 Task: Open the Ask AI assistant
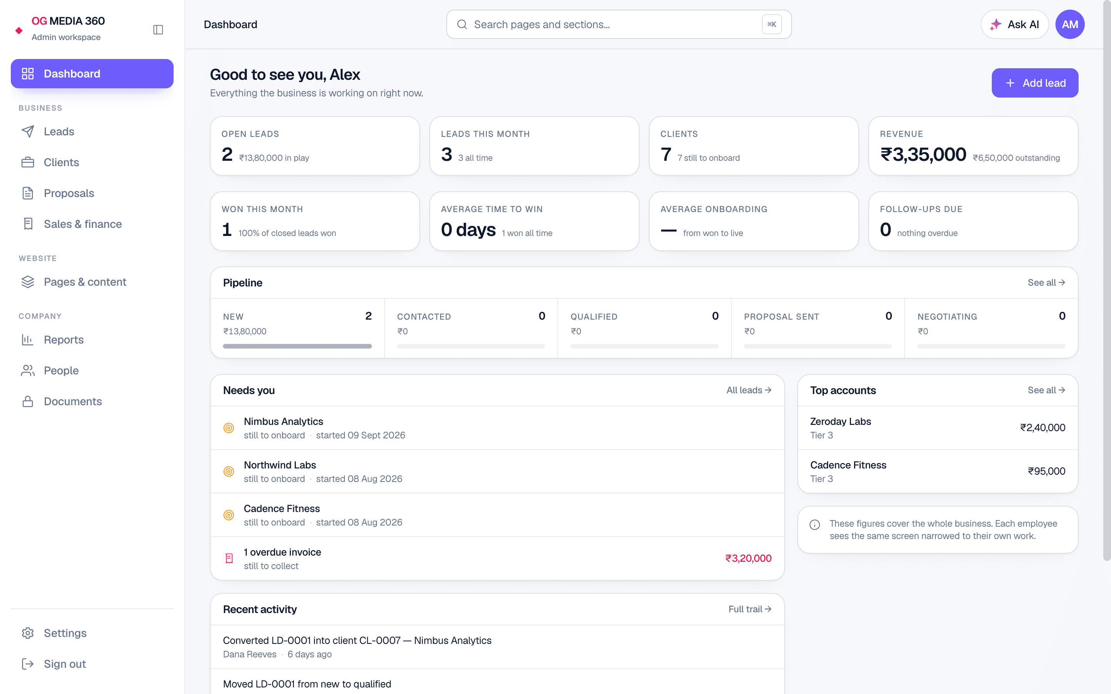[x=1015, y=24]
